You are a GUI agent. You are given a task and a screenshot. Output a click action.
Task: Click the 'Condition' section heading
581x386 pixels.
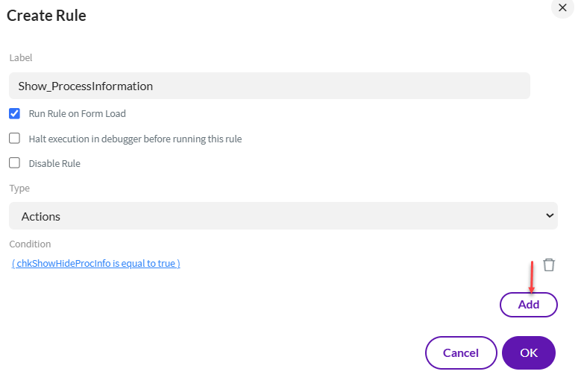pyautogui.click(x=30, y=244)
